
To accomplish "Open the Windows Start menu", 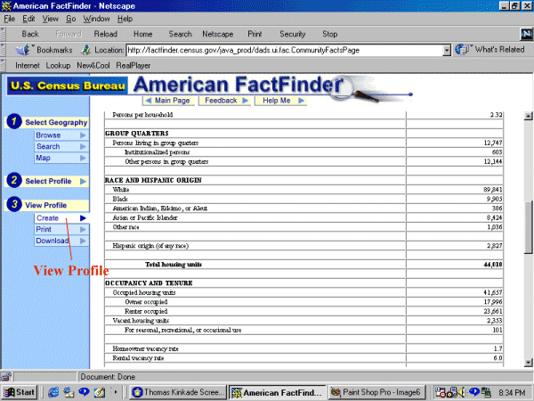I will (x=20, y=392).
